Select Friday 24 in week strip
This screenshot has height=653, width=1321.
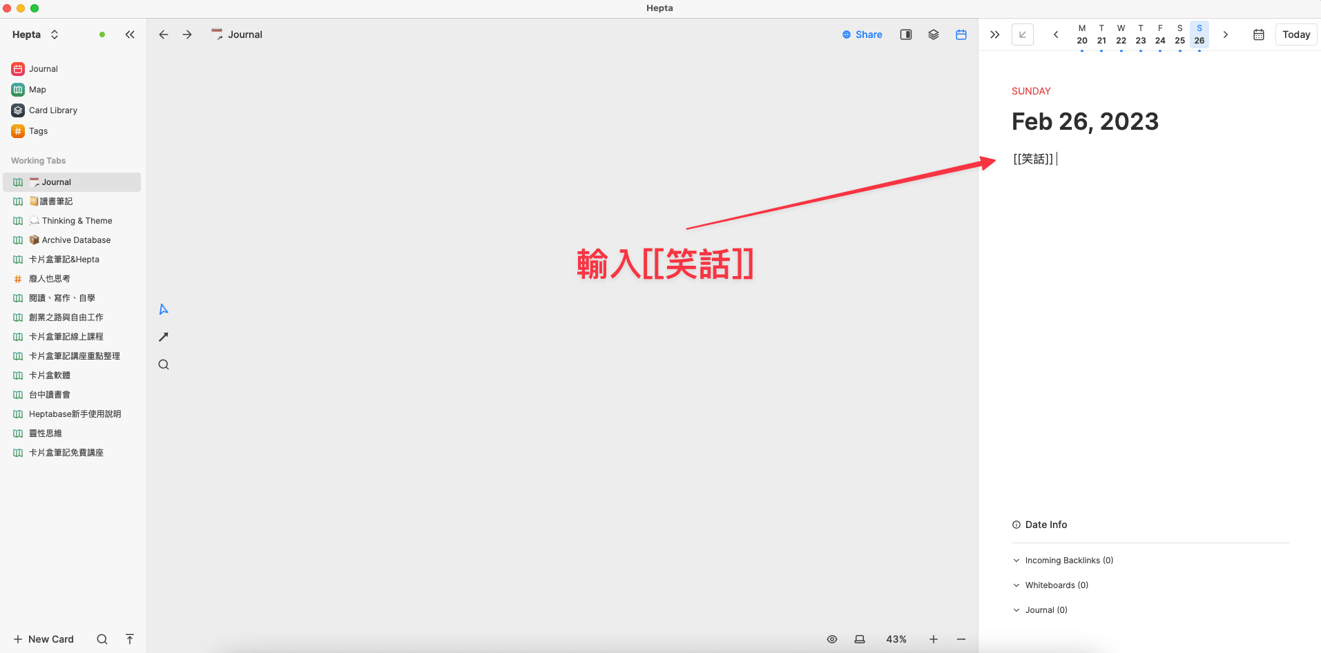point(1160,35)
